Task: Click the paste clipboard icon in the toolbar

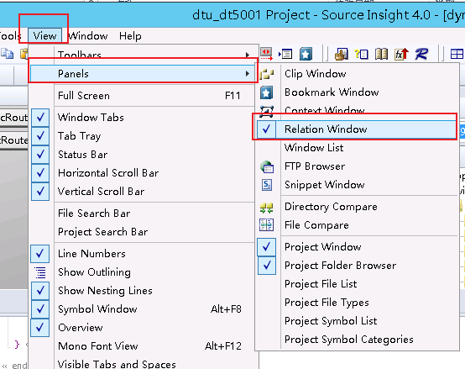Action: coord(24,54)
